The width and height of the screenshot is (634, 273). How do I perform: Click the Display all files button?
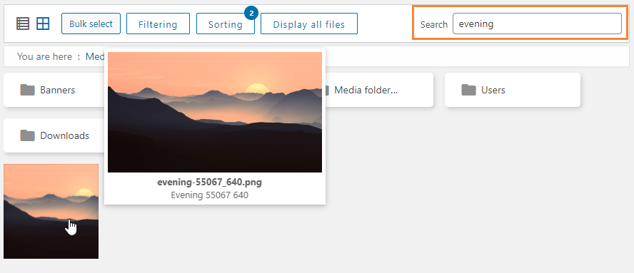click(309, 24)
